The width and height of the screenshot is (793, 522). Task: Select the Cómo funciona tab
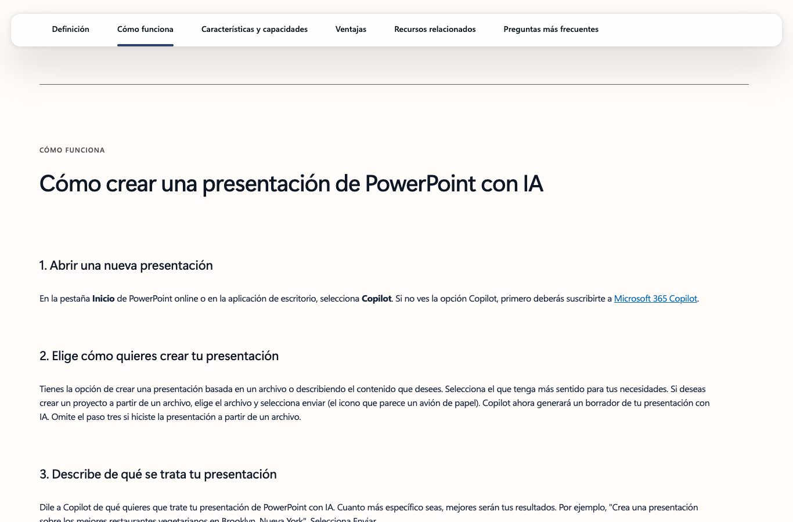145,29
